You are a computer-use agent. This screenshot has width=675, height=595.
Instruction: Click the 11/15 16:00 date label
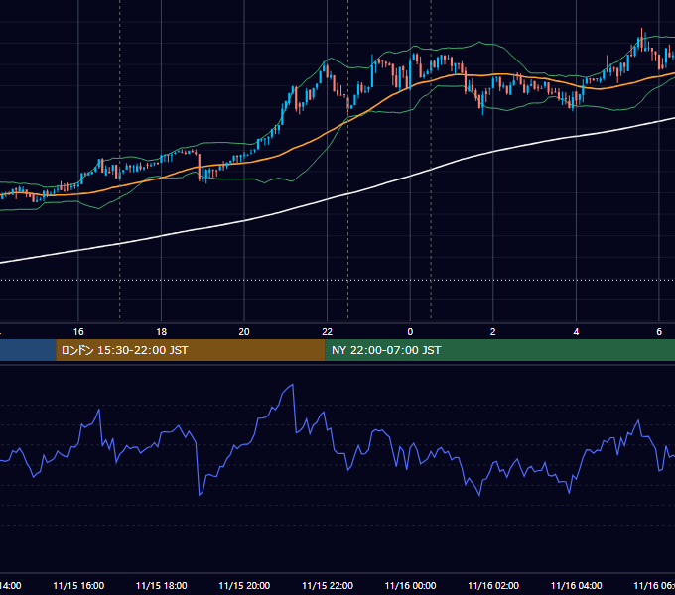[x=78, y=586]
